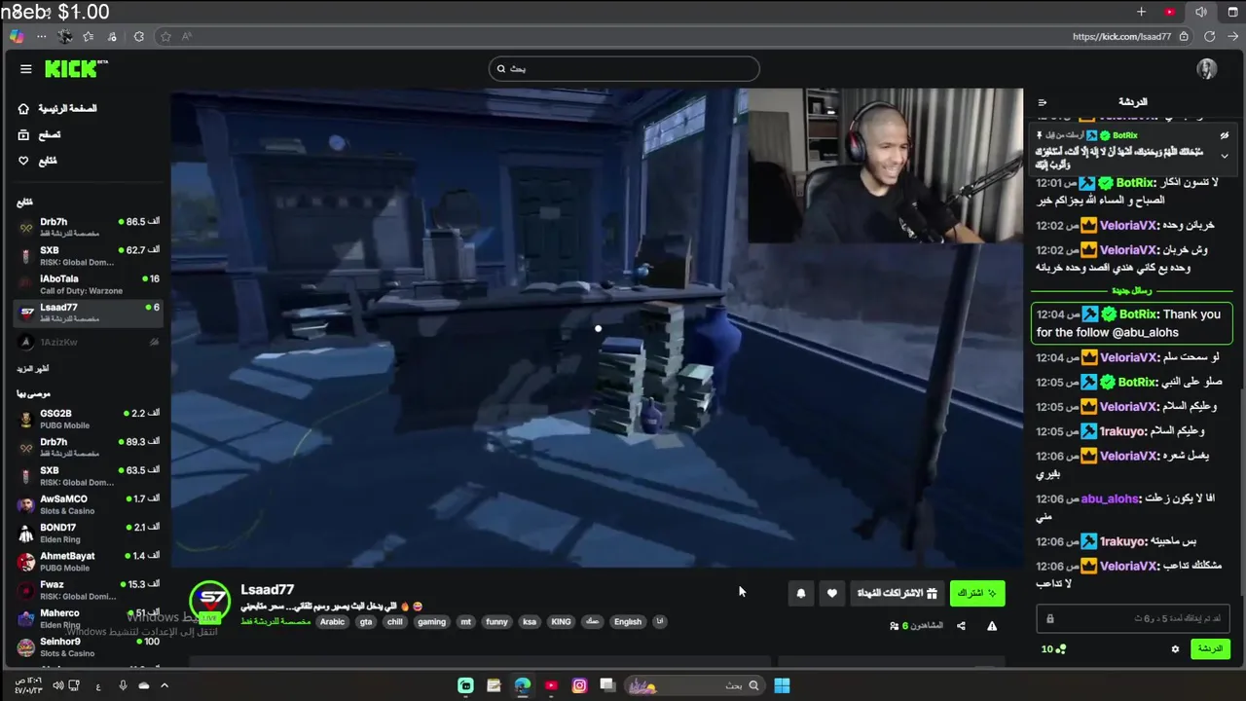This screenshot has width=1246, height=701.
Task: Open IAboTala Call of Duty channel
Action: (x=89, y=283)
